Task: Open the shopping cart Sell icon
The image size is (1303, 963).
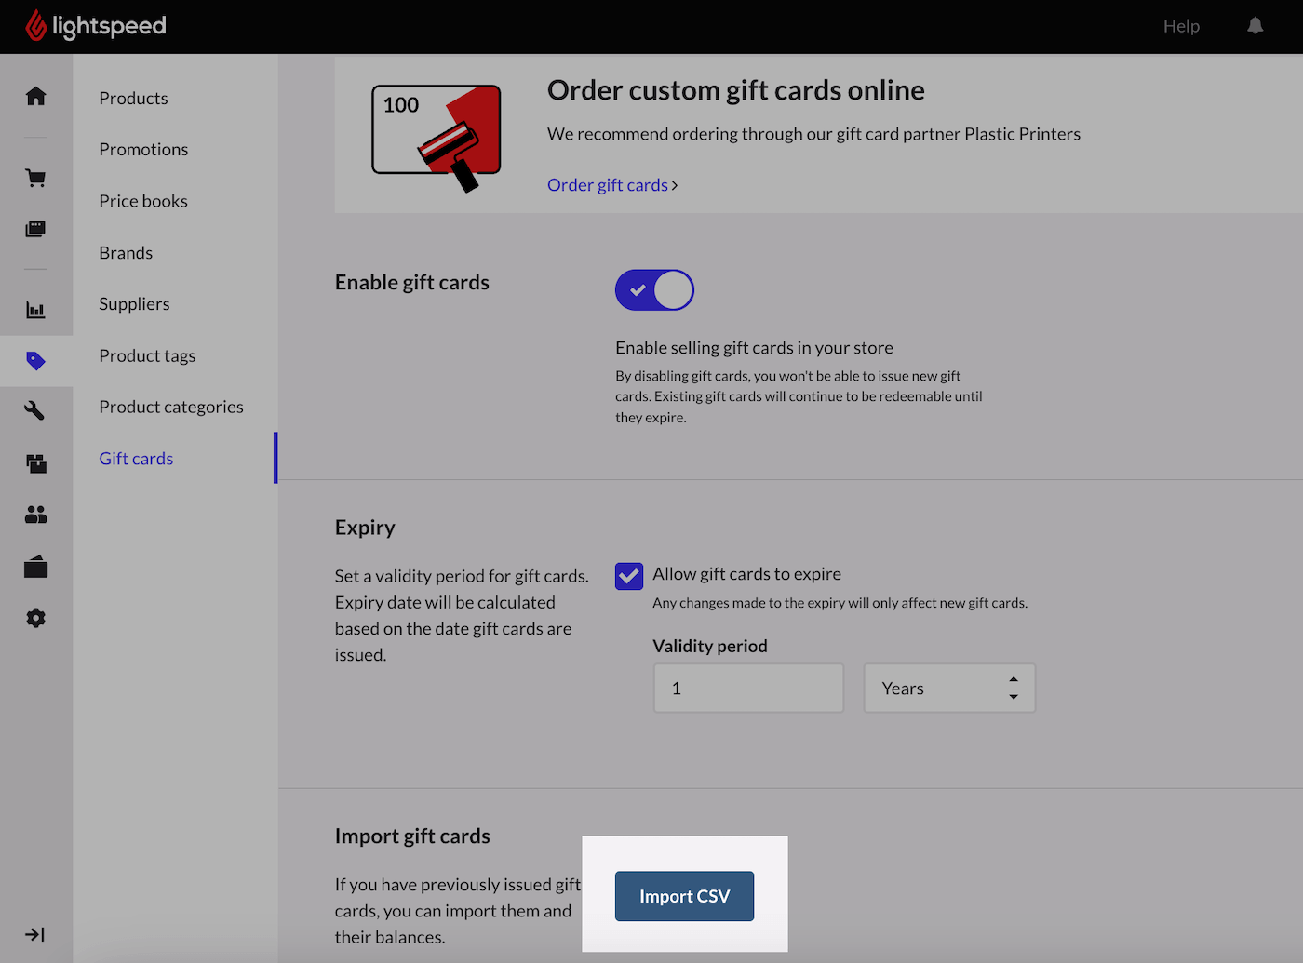Action: point(35,178)
